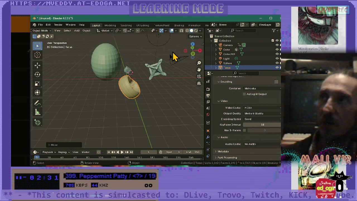Open the Output Quality dropdown

[262, 113]
